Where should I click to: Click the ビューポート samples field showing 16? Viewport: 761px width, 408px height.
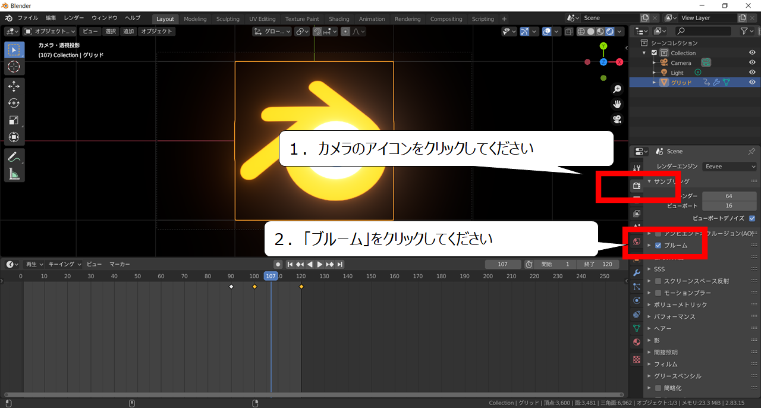[x=729, y=206]
